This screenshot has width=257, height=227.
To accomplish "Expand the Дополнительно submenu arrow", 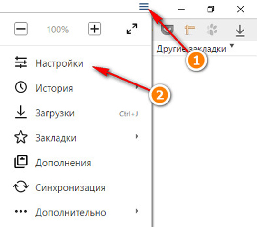I will (x=137, y=211).
